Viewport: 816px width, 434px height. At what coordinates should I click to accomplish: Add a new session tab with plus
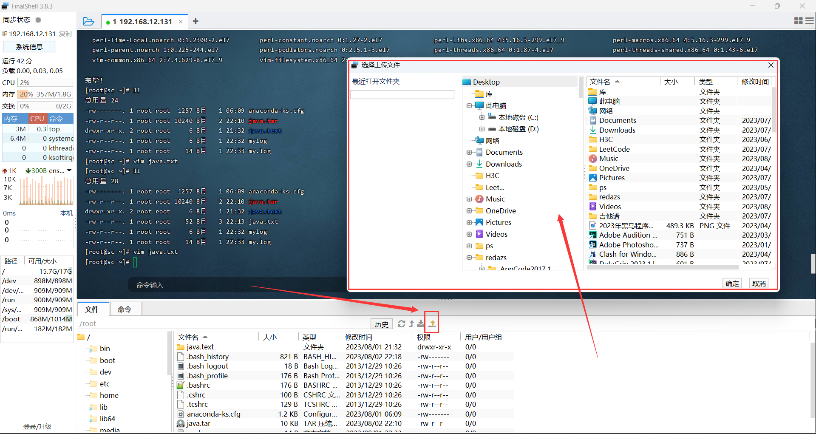(x=195, y=21)
